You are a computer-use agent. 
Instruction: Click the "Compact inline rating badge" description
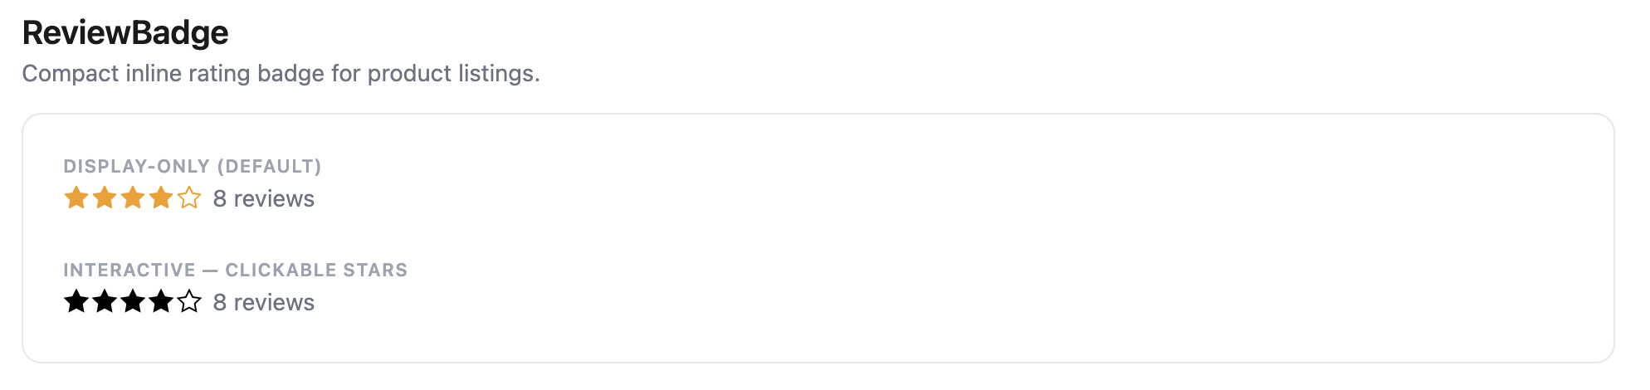pos(281,74)
